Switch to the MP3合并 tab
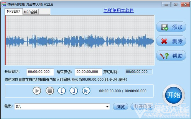Image resolution: width=192 pixels, height=120 pixels. pos(31,12)
